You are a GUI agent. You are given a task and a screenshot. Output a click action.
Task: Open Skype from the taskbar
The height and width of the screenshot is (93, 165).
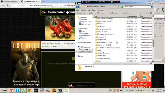[18, 90]
